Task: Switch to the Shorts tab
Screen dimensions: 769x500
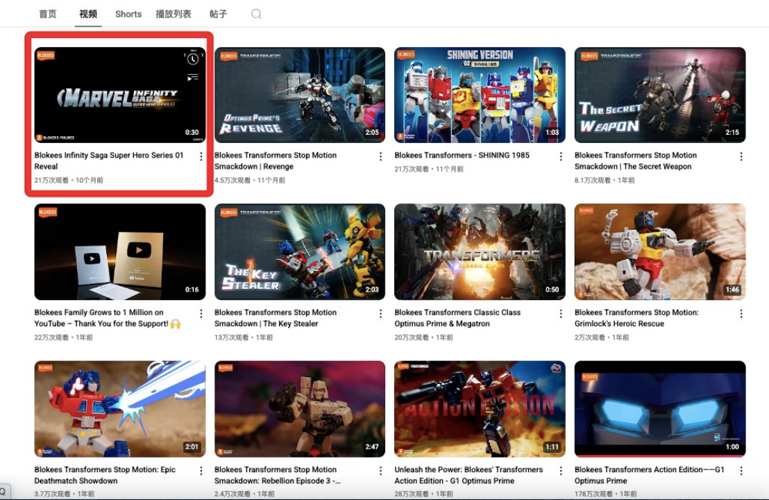Action: point(128,14)
